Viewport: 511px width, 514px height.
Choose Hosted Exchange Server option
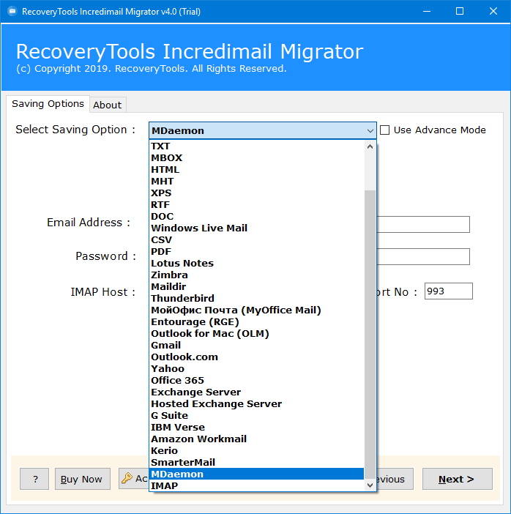pos(257,404)
